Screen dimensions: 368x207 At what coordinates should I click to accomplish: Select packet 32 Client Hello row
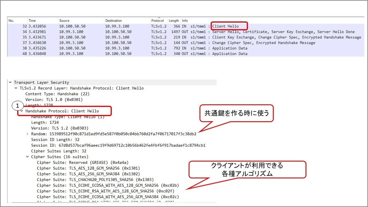tap(115, 26)
